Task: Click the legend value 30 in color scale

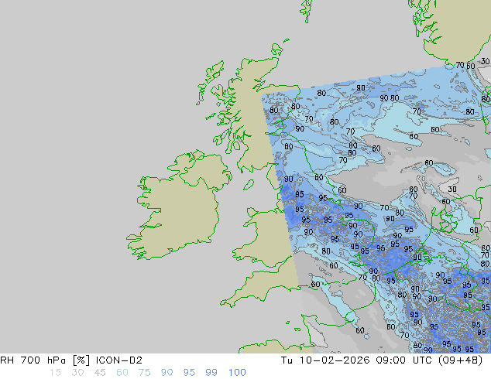Action: [77, 373]
